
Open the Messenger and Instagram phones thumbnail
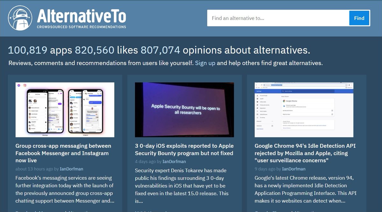[x=65, y=110]
